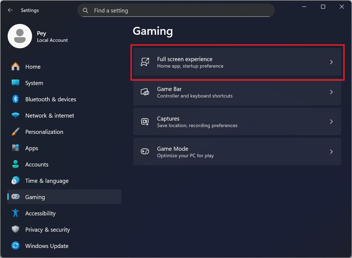Click the Personalization paintbrush icon

[15, 131]
